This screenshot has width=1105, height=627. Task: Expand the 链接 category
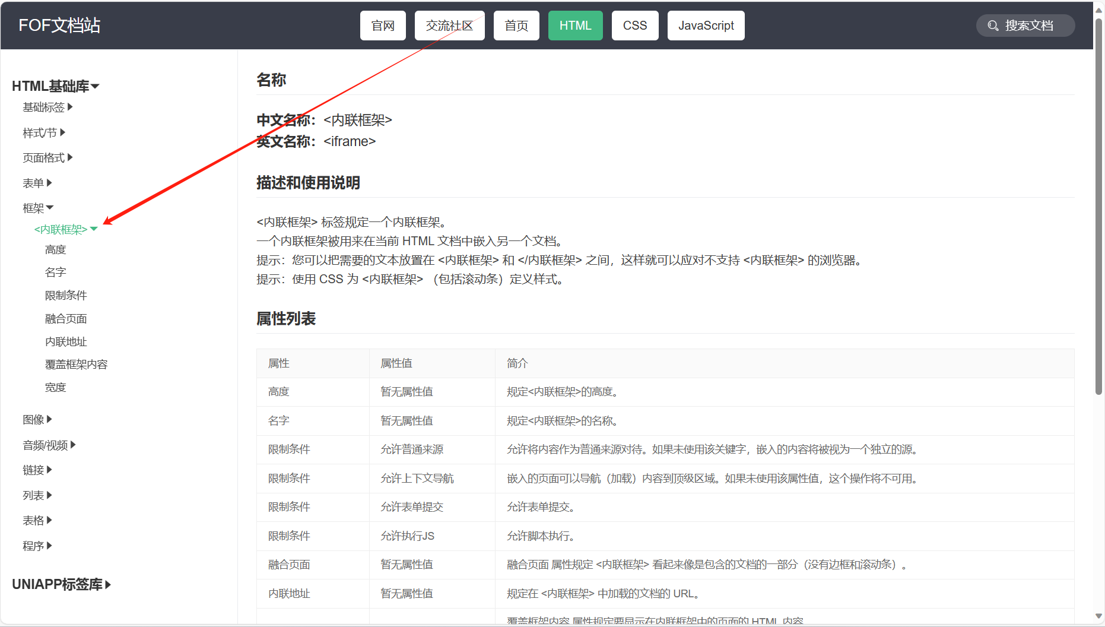(37, 470)
